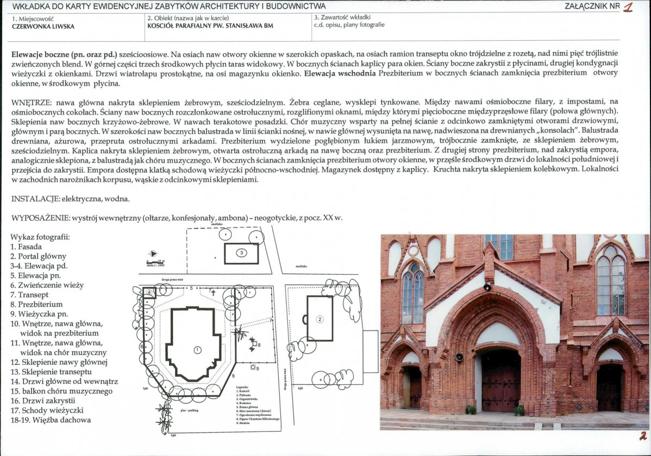Click the line INSTALACJE: elektryczna, wodna.

pyautogui.click(x=70, y=199)
